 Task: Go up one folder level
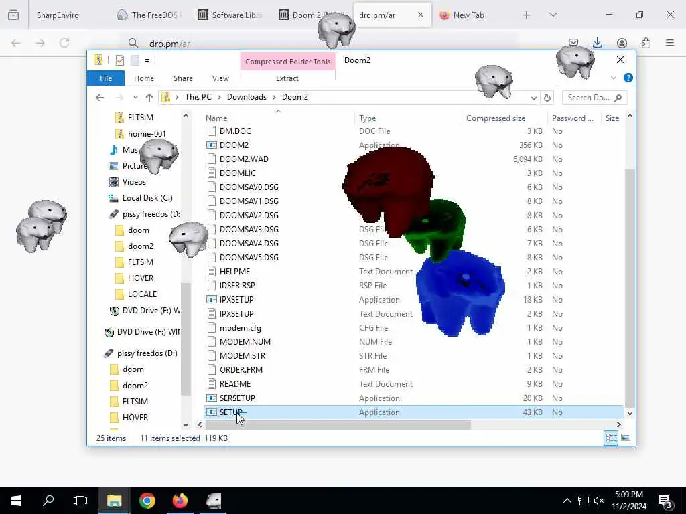[x=149, y=98]
